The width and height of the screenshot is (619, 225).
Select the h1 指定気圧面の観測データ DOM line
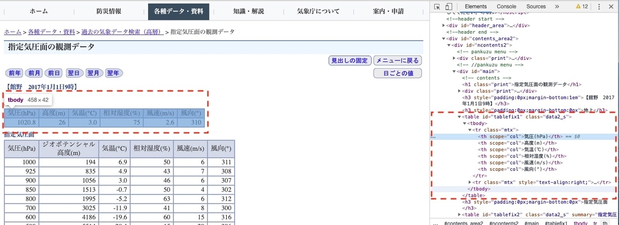(x=522, y=84)
